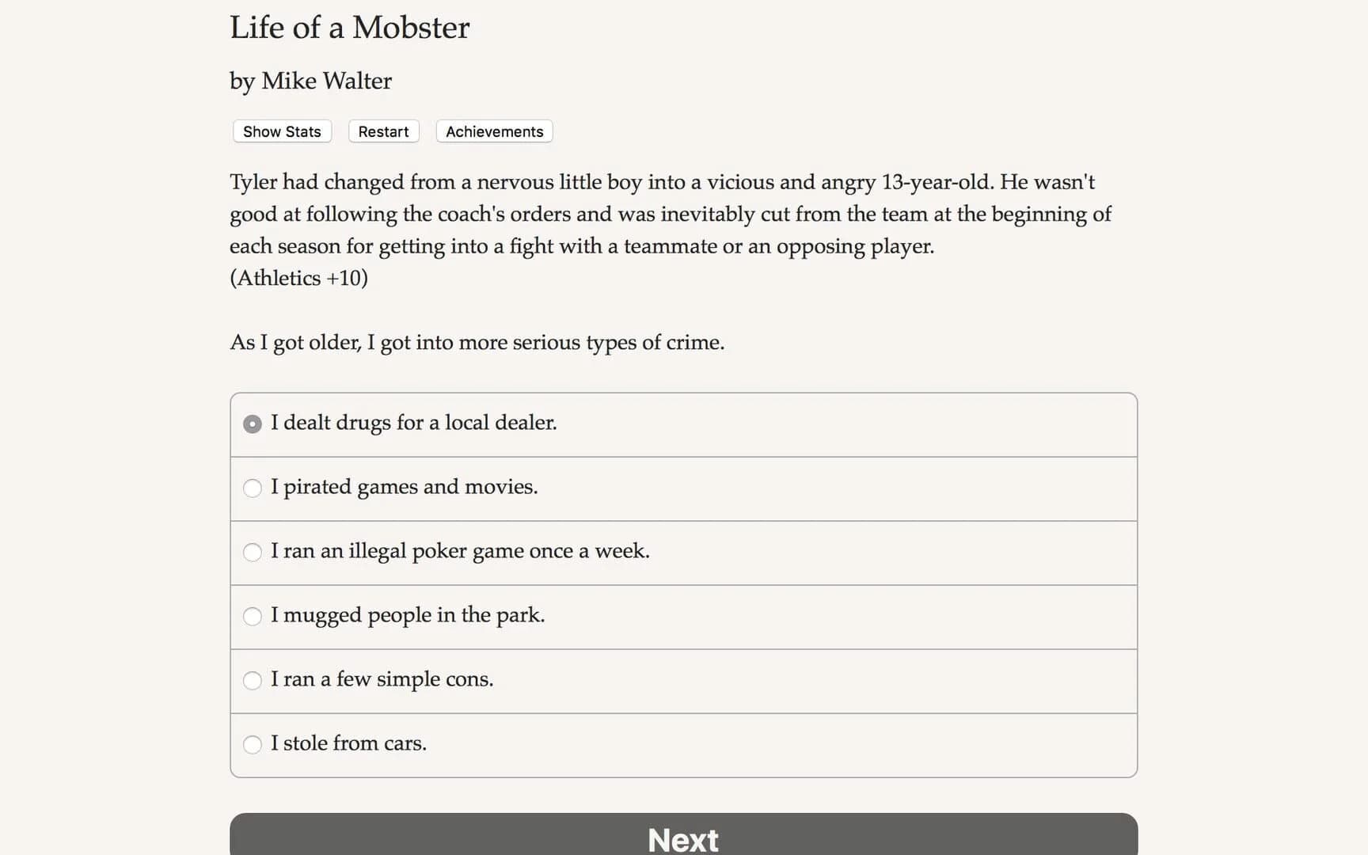The height and width of the screenshot is (855, 1368).
Task: Open the Show Stats screen
Action: pyautogui.click(x=281, y=131)
